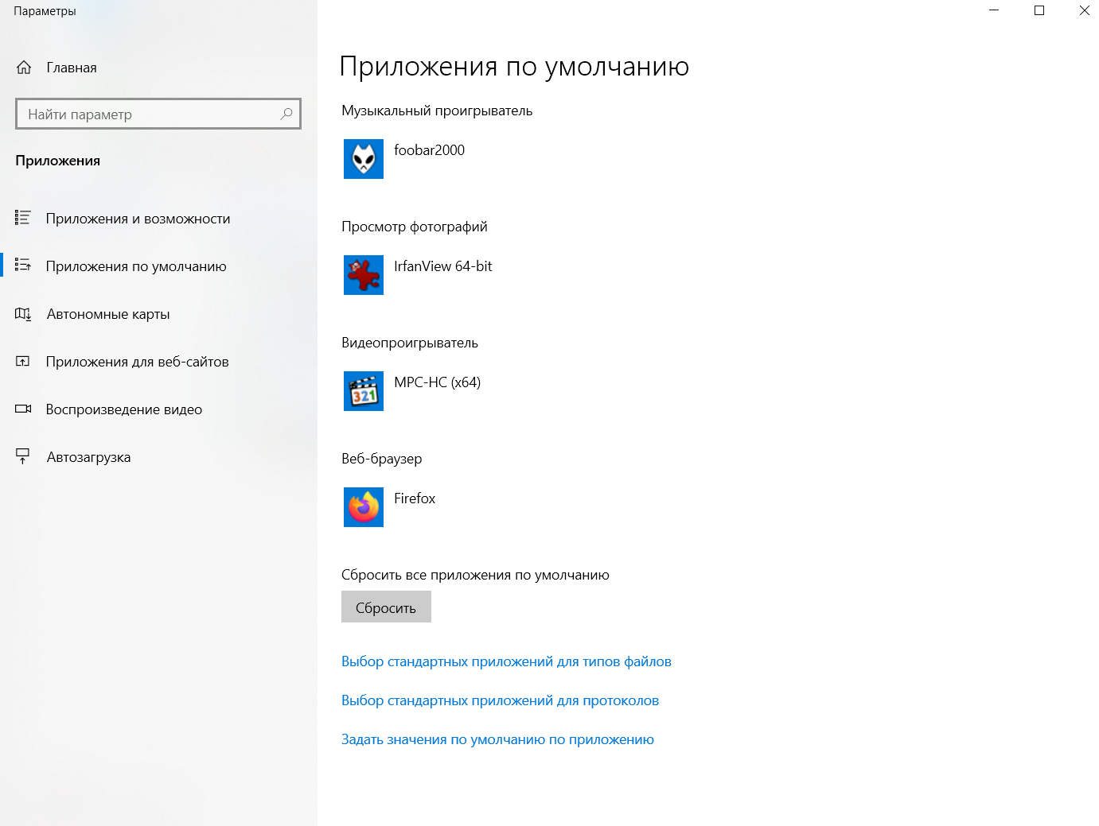Image resolution: width=1099 pixels, height=826 pixels.
Task: Change music player from foobar2000 label
Action: click(429, 150)
